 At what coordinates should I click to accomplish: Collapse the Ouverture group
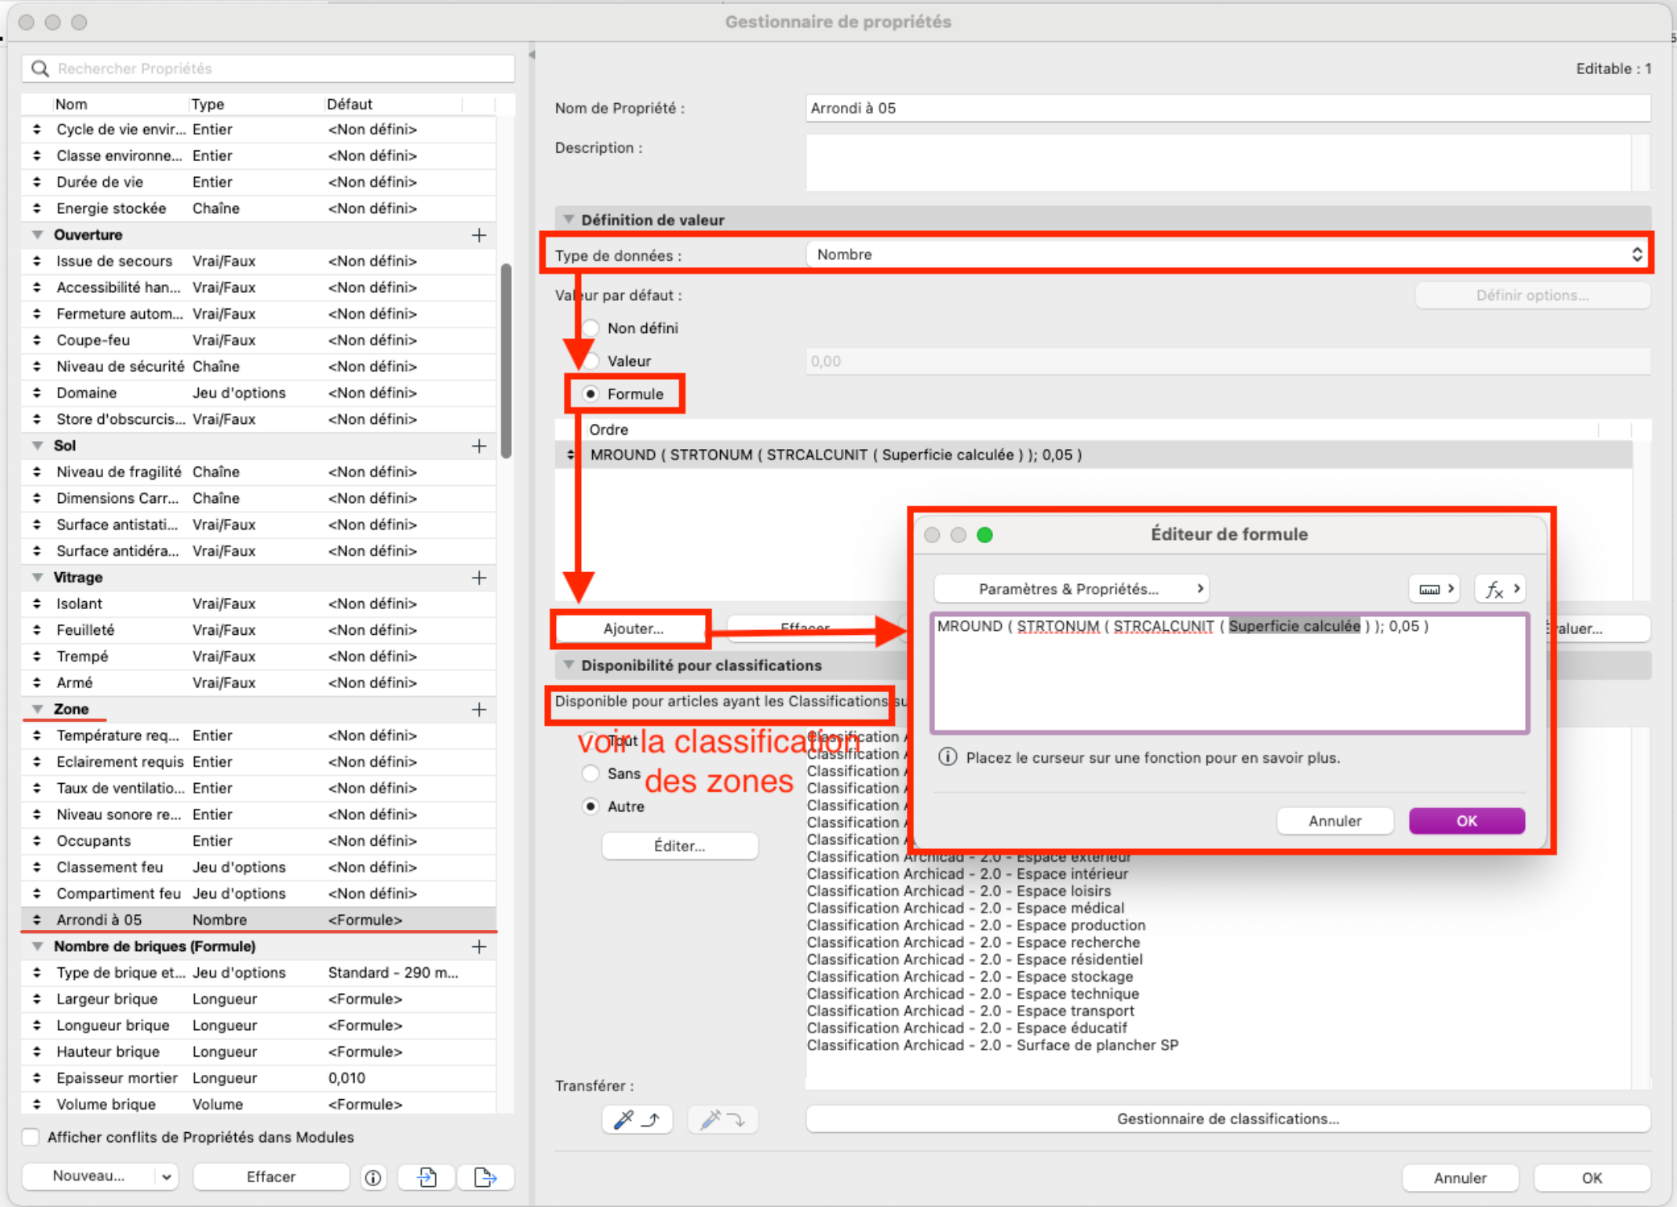coord(37,235)
